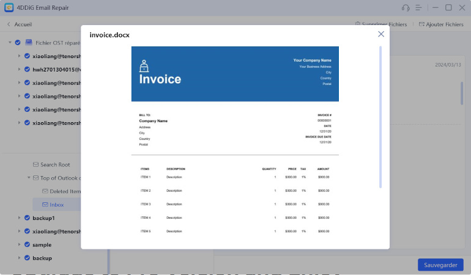Select the backup1 tree entry label
471x275 pixels.
[x=43, y=218]
